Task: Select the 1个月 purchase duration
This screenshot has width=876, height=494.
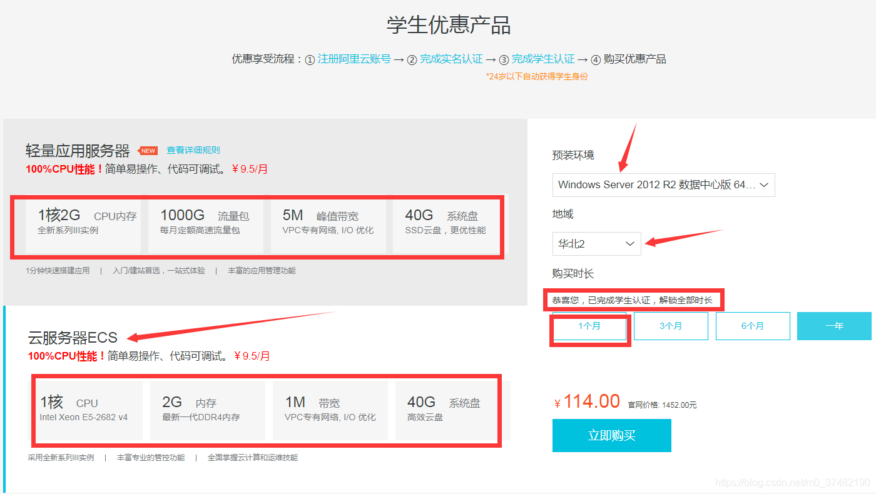Action: point(589,326)
